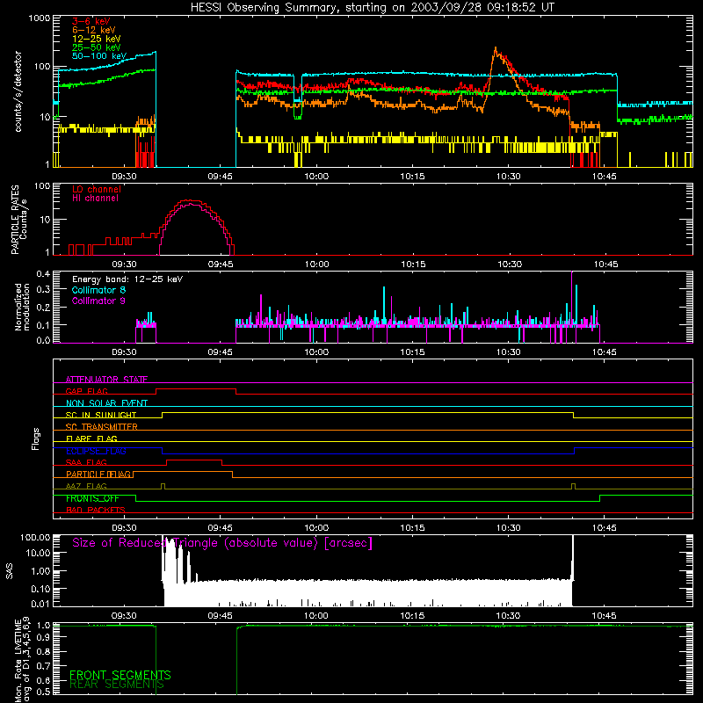Viewport: 703px width, 703px height.
Task: Click the ECLIPSE_FLAG label
Action: coord(96,451)
